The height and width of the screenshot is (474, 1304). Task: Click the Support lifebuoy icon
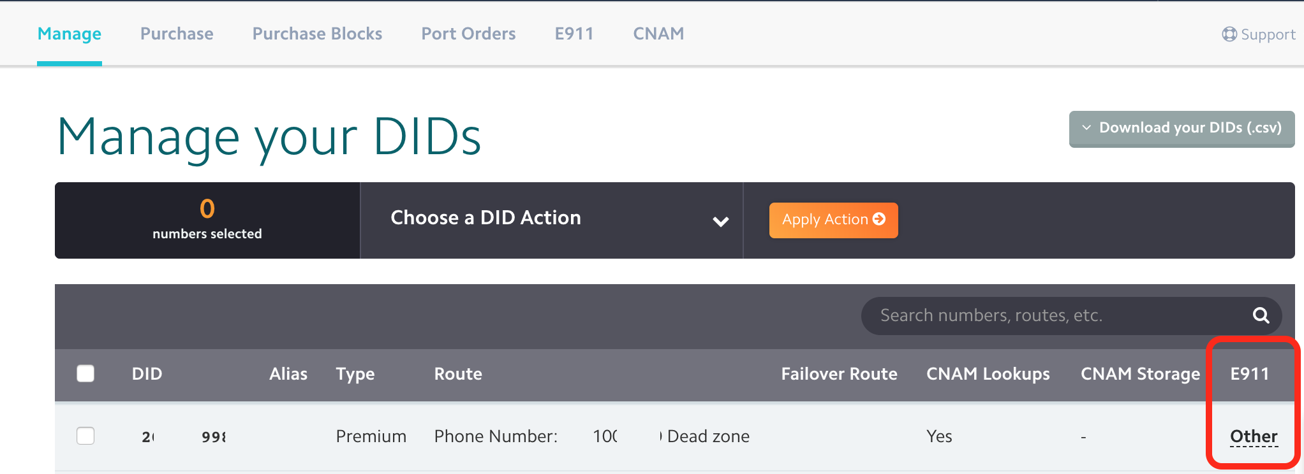tap(1229, 34)
